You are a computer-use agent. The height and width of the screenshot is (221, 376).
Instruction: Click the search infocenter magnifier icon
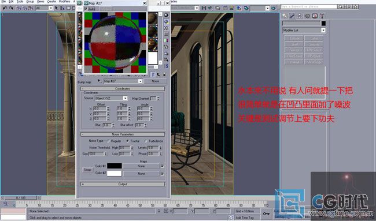[x=341, y=7]
